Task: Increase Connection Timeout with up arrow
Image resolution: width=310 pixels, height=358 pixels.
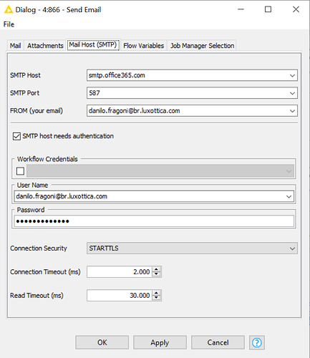Action: (x=156, y=269)
